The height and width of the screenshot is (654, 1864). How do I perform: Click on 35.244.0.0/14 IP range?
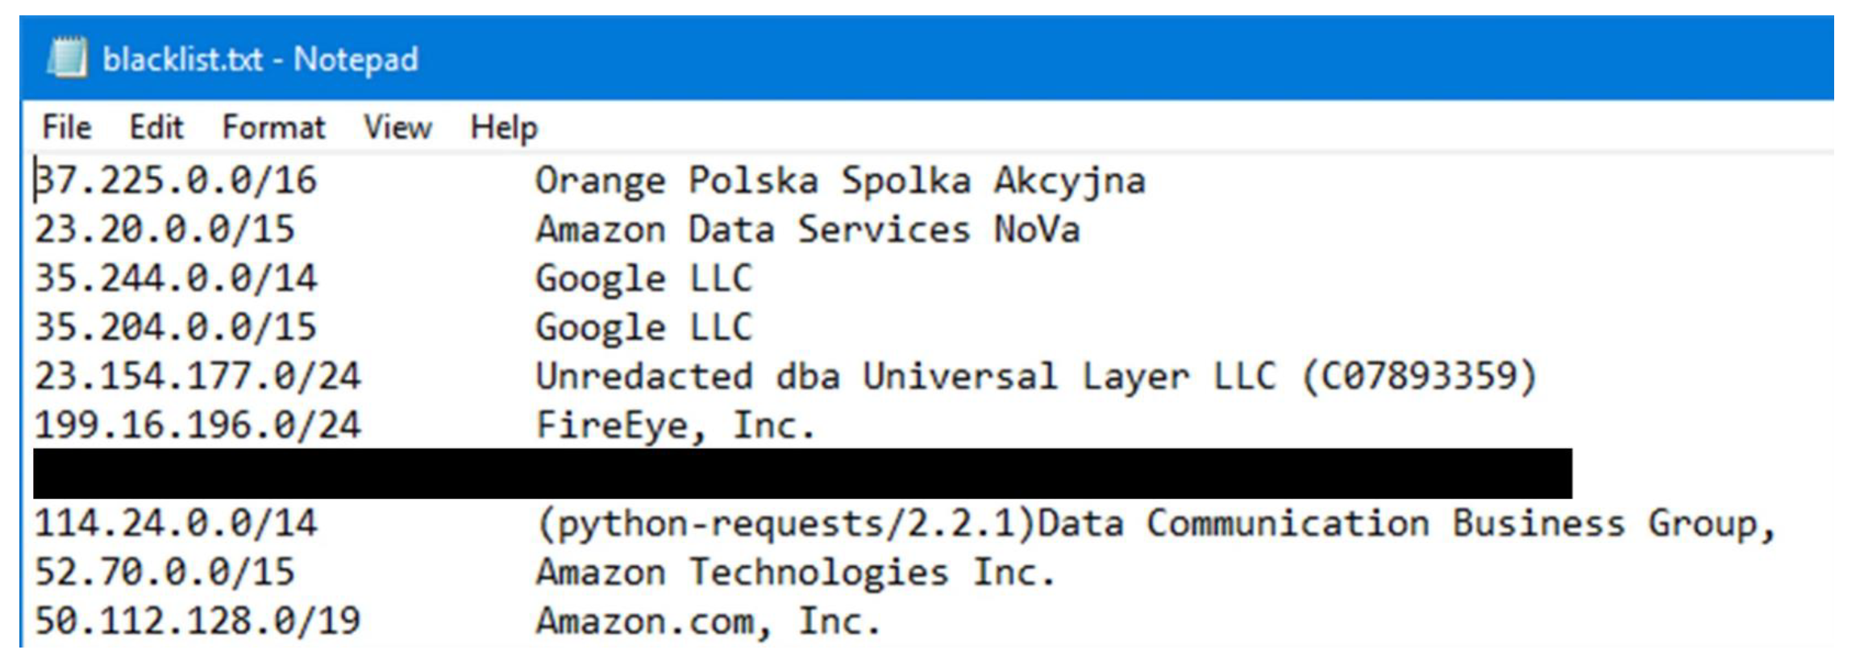coord(176,278)
